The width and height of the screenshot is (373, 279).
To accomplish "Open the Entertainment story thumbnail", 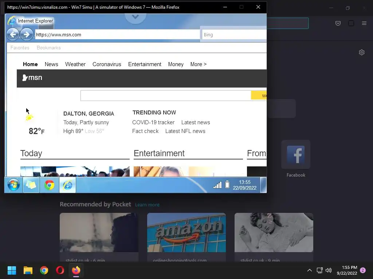I will [x=188, y=171].
